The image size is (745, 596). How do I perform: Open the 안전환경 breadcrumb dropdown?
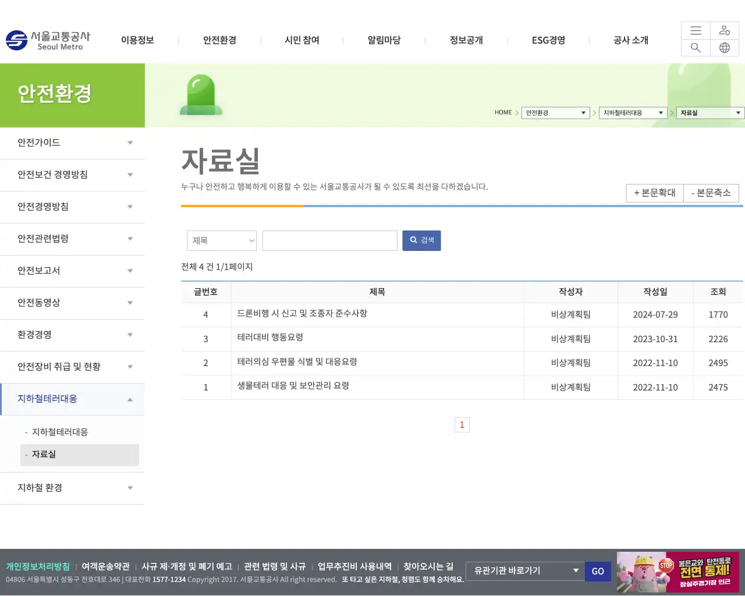tap(556, 113)
